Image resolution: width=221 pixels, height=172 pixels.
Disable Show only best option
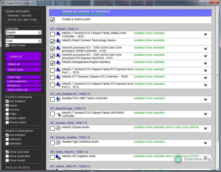pos(7,152)
